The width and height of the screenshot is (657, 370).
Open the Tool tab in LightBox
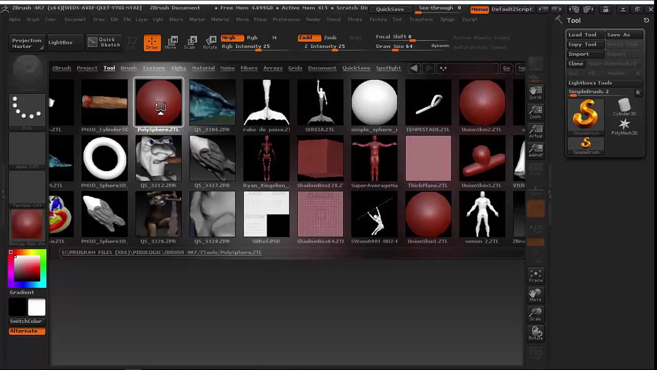coord(109,68)
